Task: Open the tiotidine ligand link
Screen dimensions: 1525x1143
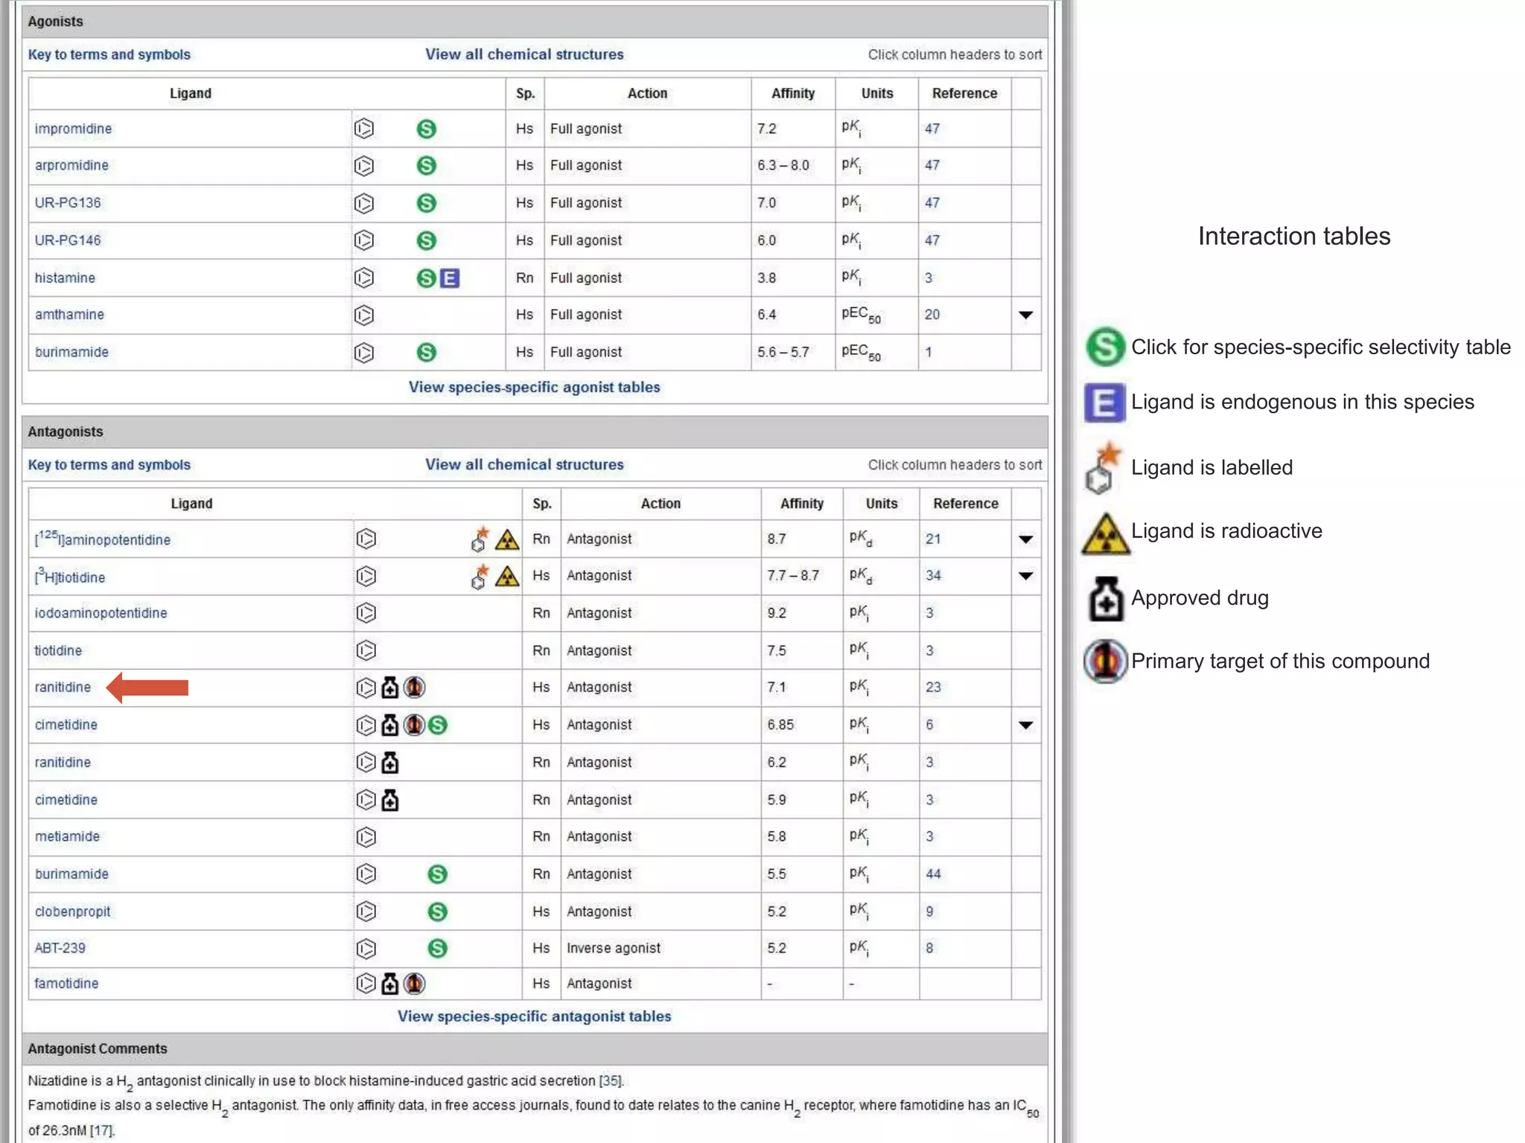Action: tap(58, 650)
